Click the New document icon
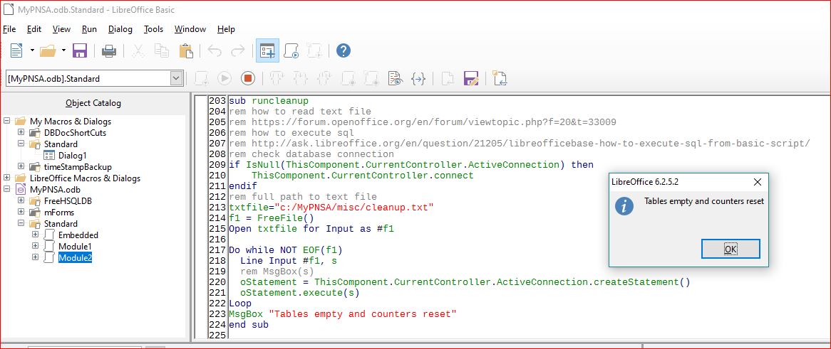Screen dimensions: 831x349 [x=16, y=50]
